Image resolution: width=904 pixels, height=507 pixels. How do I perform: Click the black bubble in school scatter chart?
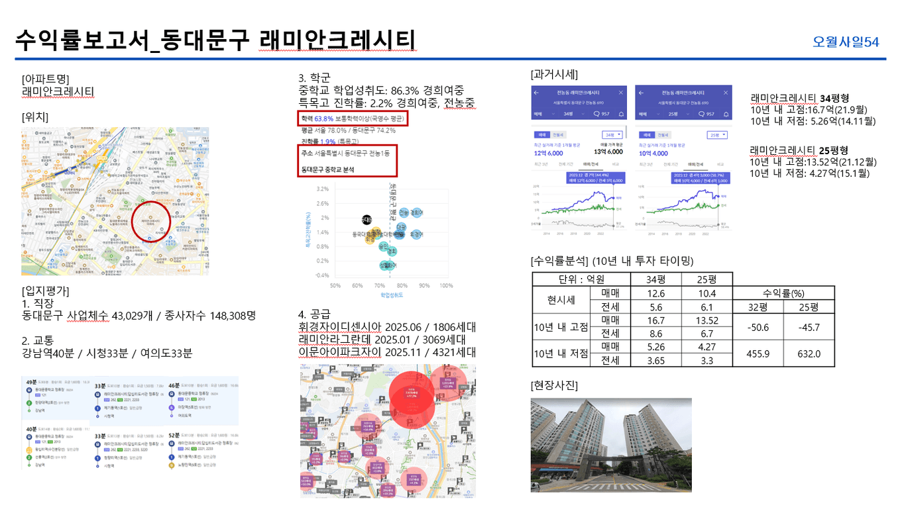coord(367,218)
